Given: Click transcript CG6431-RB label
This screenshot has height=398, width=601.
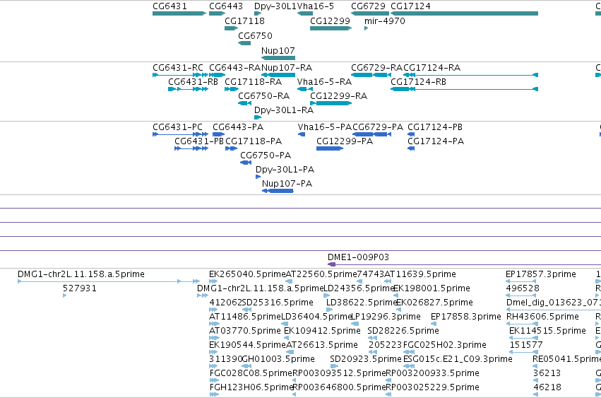Looking at the screenshot, I should pyautogui.click(x=194, y=82).
